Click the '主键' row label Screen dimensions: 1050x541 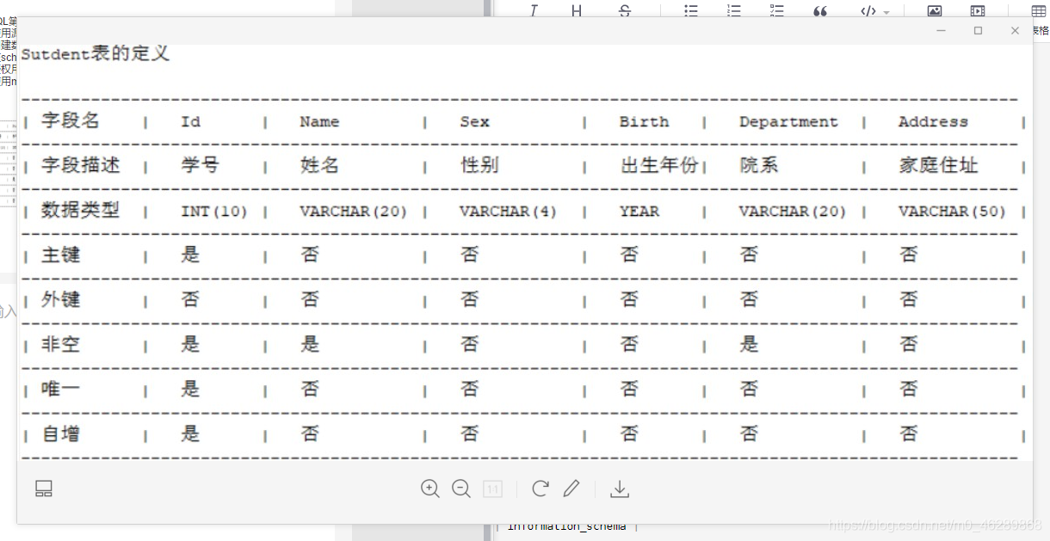(61, 255)
